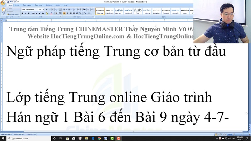Apply the Title style
This screenshot has width=251, height=141.
pos(138,11)
